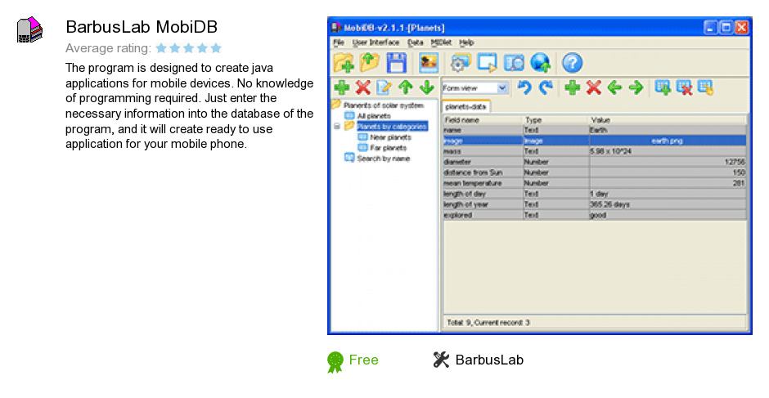Move tree item up with green arrow
The width and height of the screenshot is (769, 398).
click(405, 87)
